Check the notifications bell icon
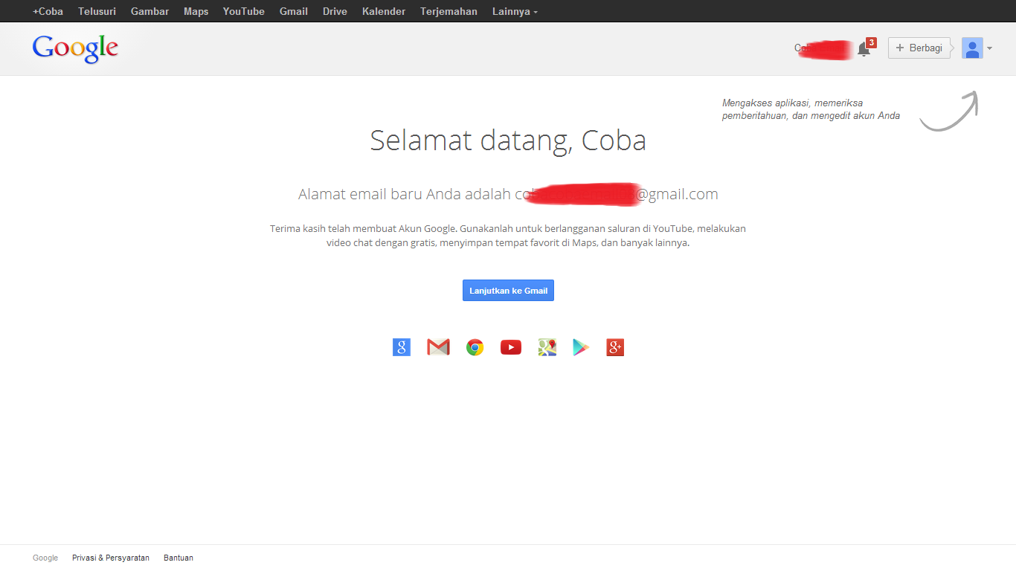 pyautogui.click(x=864, y=49)
